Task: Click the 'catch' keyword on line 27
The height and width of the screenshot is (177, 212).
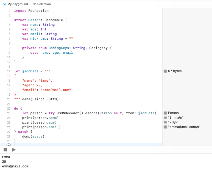Action: [x=23, y=132]
